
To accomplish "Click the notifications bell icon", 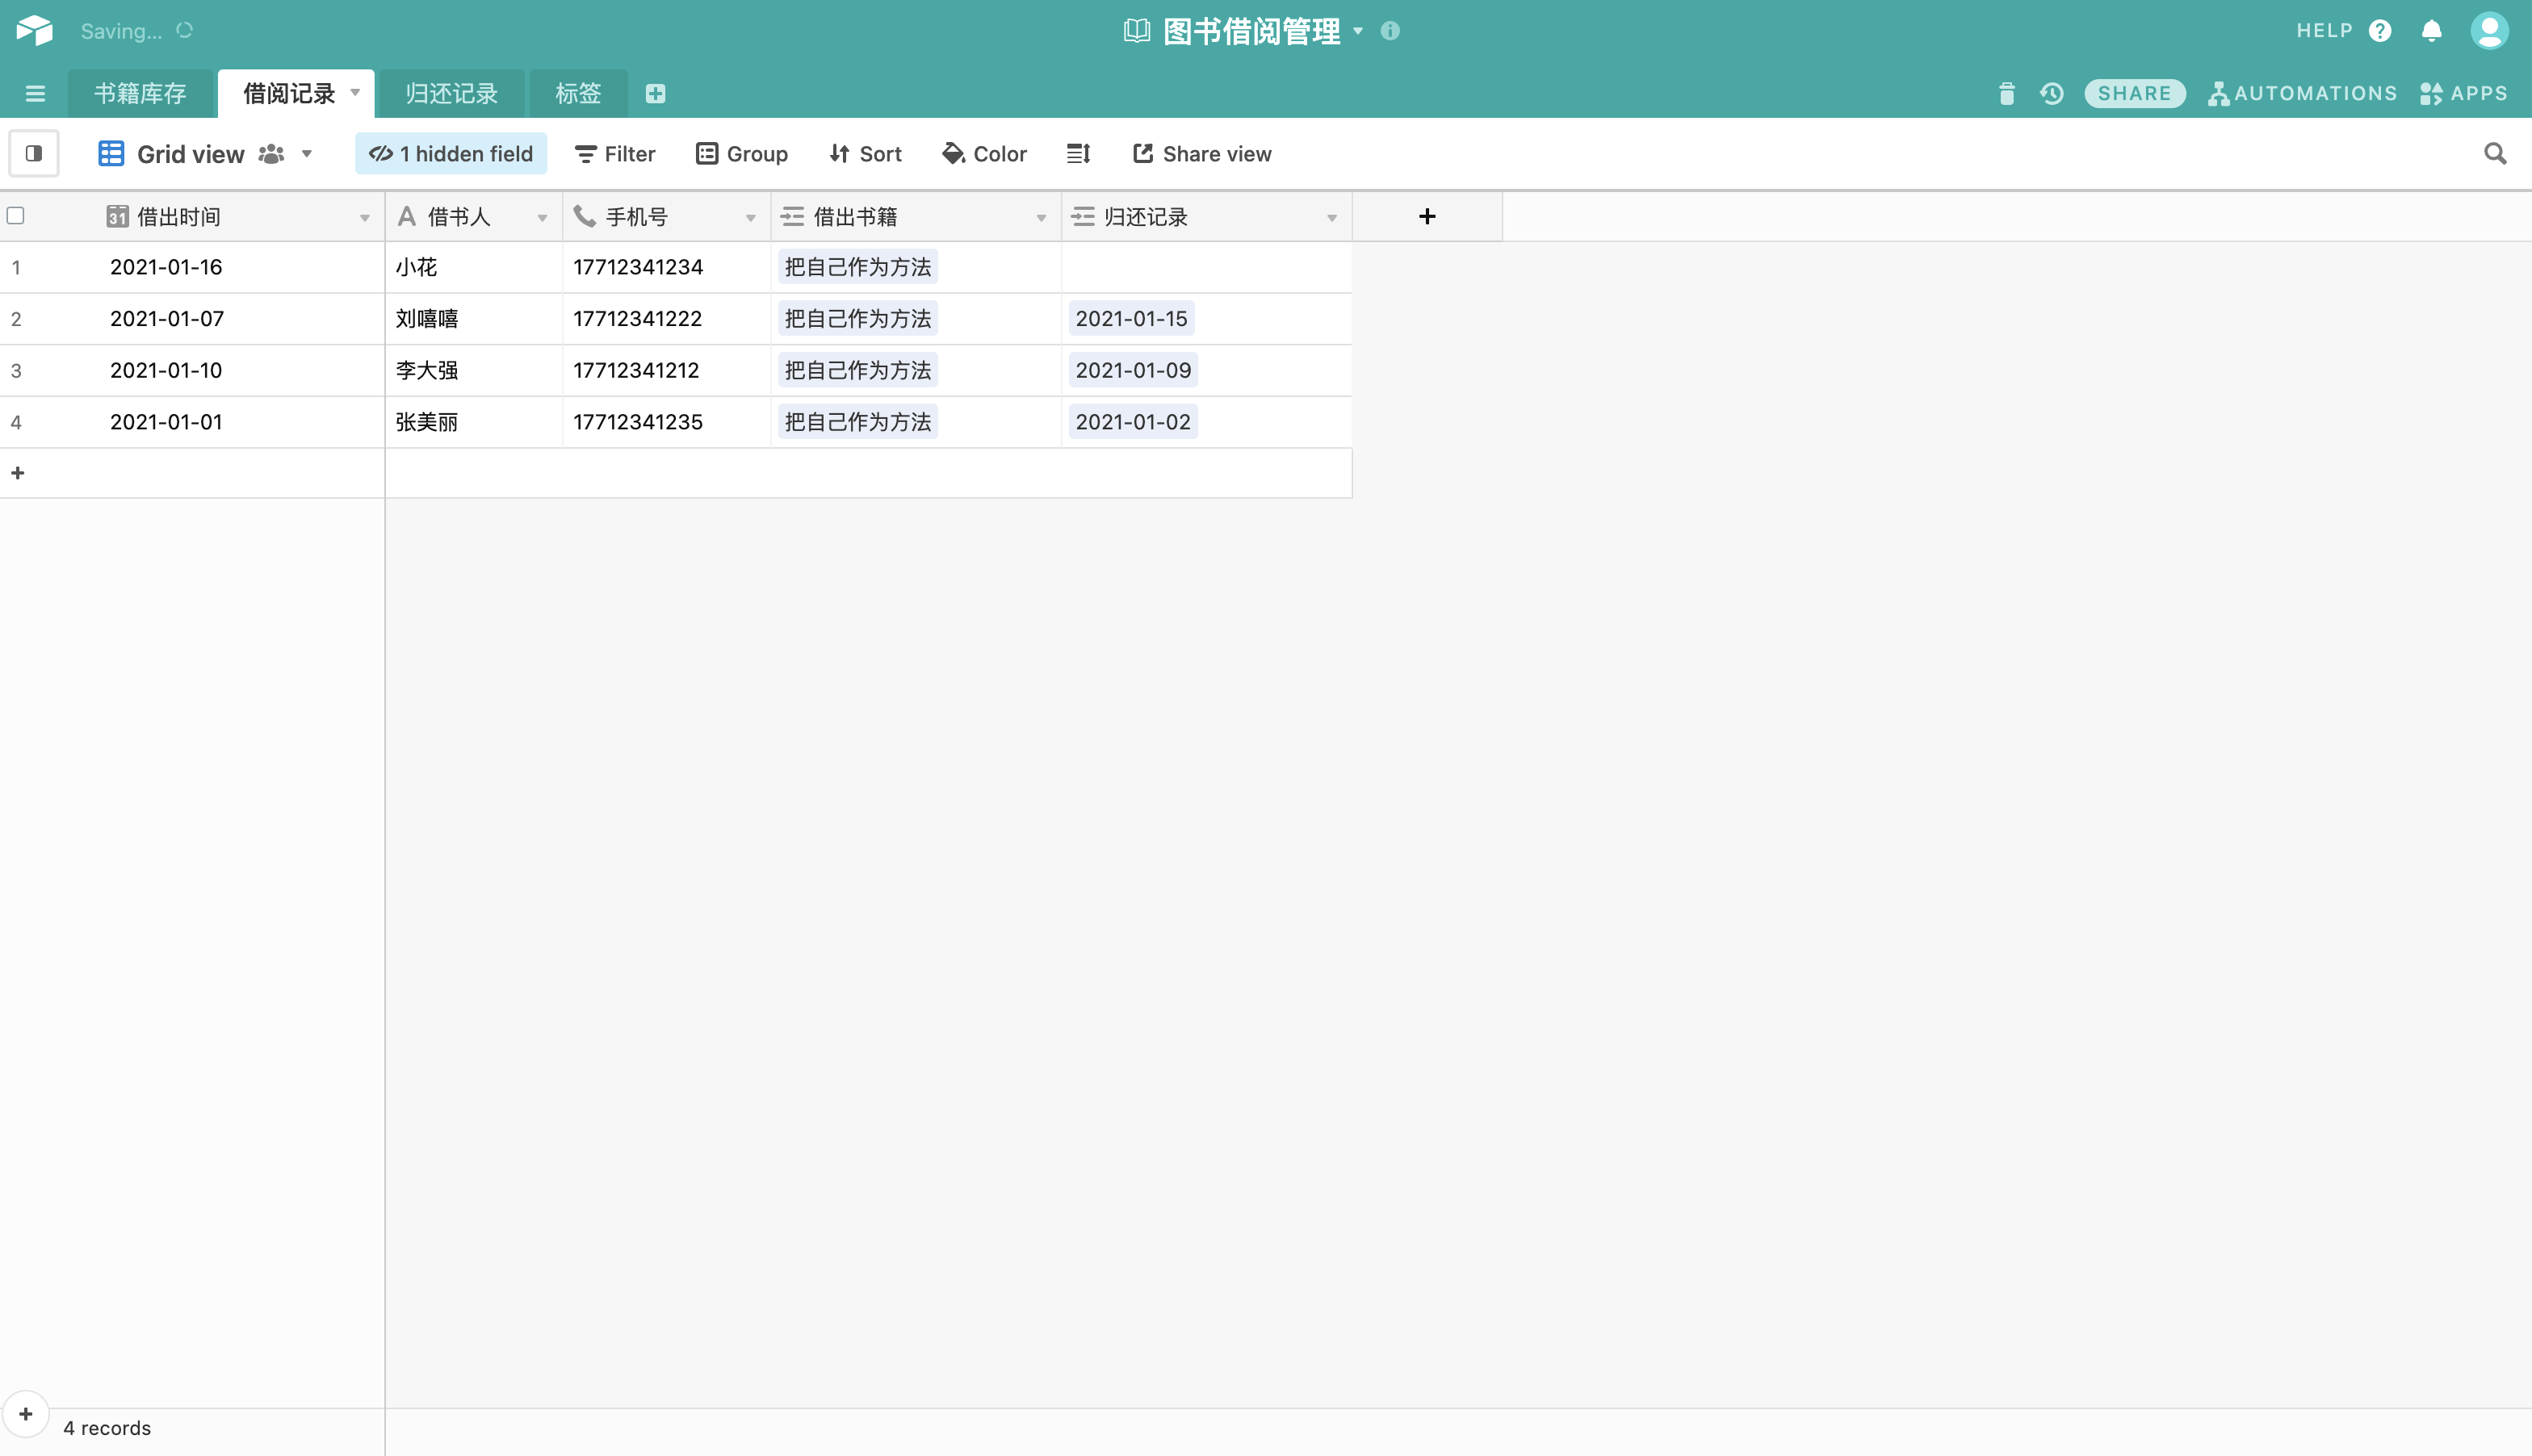I will coord(2431,31).
